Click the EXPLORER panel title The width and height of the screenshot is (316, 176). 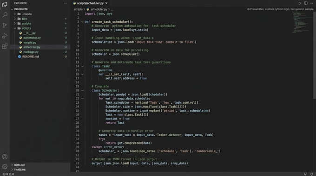(20, 3)
